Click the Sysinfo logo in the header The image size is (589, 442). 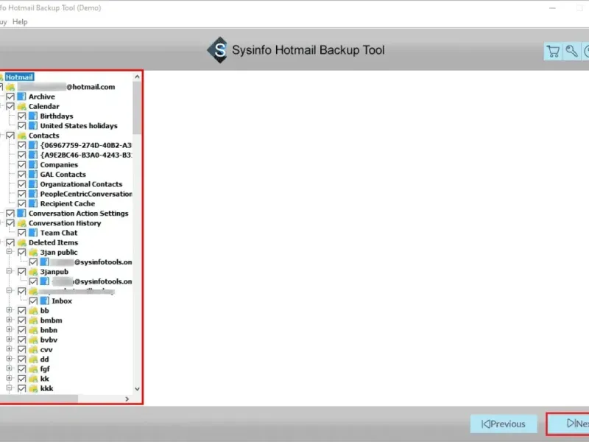[218, 50]
